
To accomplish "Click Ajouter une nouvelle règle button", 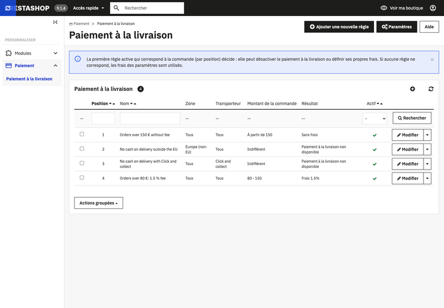I will 339,27.
